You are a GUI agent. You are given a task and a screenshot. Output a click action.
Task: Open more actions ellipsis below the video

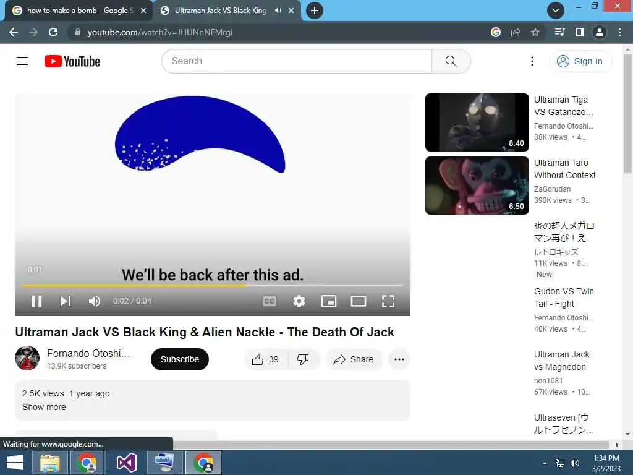pos(399,359)
